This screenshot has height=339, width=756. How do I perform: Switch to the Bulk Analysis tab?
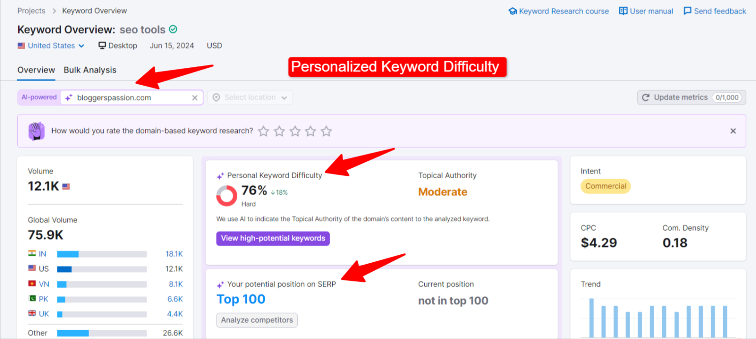[x=90, y=70]
